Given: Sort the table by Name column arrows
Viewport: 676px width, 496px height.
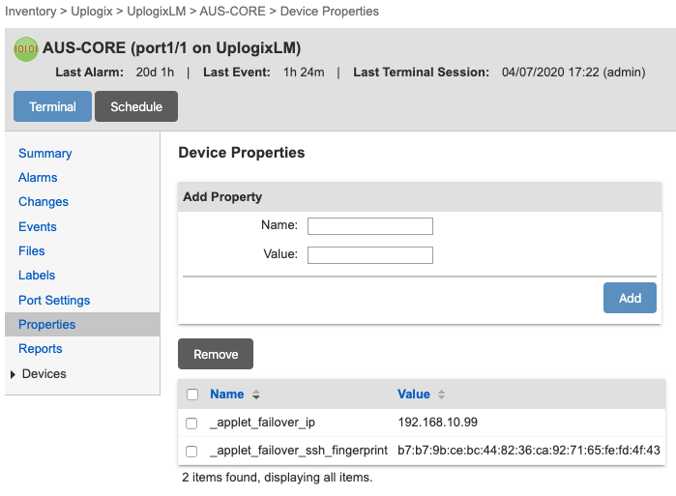Looking at the screenshot, I should coord(256,394).
